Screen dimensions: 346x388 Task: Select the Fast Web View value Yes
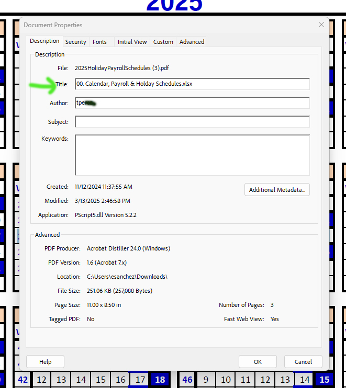(x=274, y=319)
